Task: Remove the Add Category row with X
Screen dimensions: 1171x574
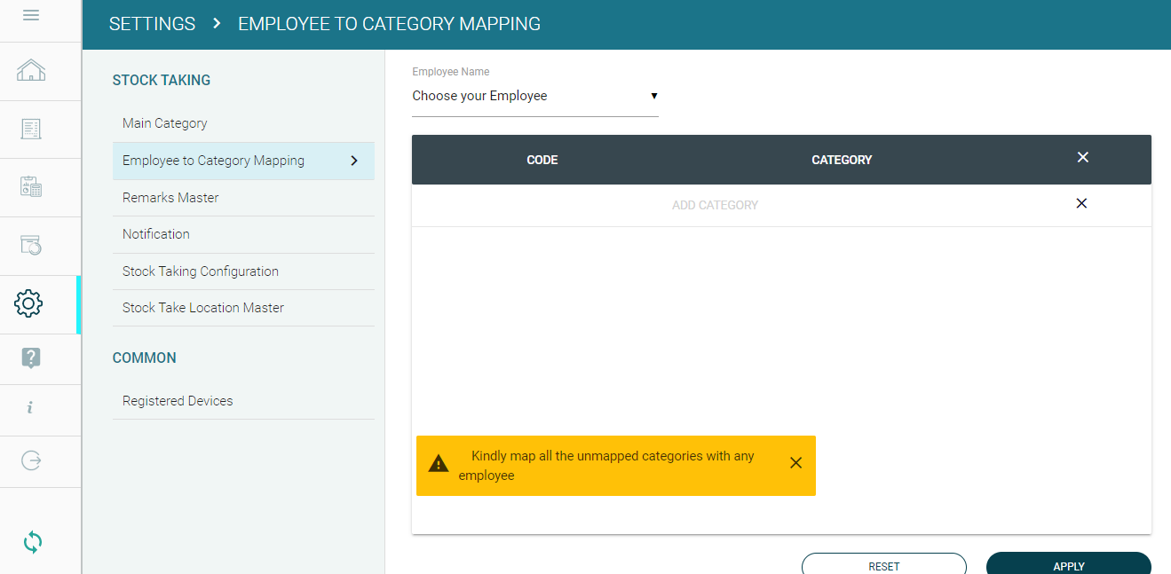Action: tap(1081, 204)
